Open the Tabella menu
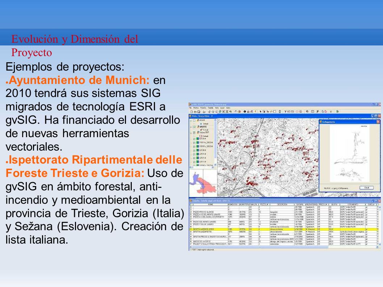Viewport: 383px width, 287px height. [211, 108]
